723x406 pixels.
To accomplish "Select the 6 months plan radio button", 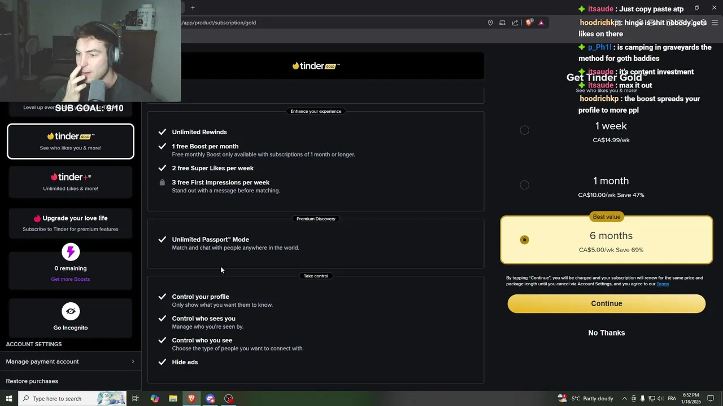I will (x=525, y=240).
